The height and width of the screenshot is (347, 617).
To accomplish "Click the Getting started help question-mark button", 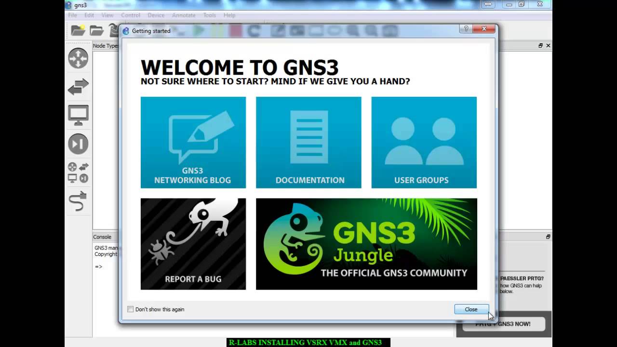I will coord(466,29).
